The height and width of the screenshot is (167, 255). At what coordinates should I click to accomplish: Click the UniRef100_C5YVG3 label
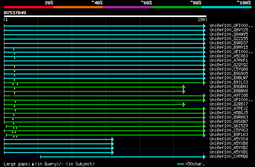(229, 131)
